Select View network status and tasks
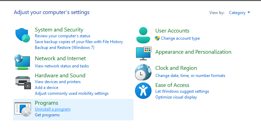The width and height of the screenshot is (261, 130). point(62,66)
